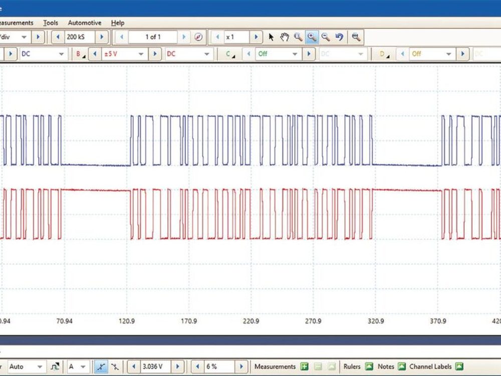Image resolution: width=501 pixels, height=376 pixels.
Task: Click the x 1 zoom factor field
Action: point(237,37)
